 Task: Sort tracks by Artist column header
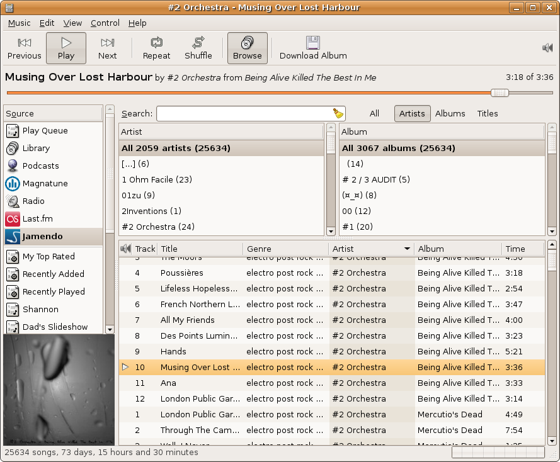pyautogui.click(x=372, y=249)
